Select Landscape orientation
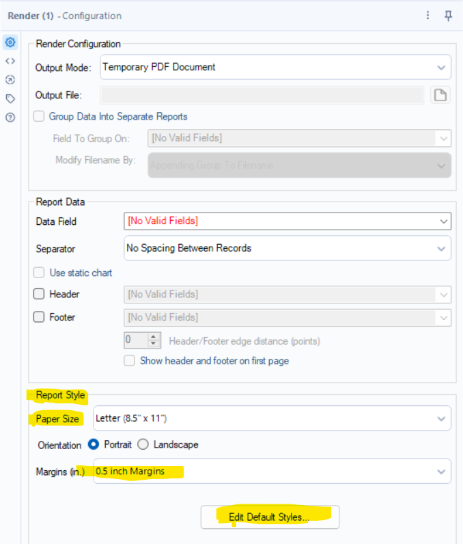Image resolution: width=463 pixels, height=544 pixels. pos(143,444)
